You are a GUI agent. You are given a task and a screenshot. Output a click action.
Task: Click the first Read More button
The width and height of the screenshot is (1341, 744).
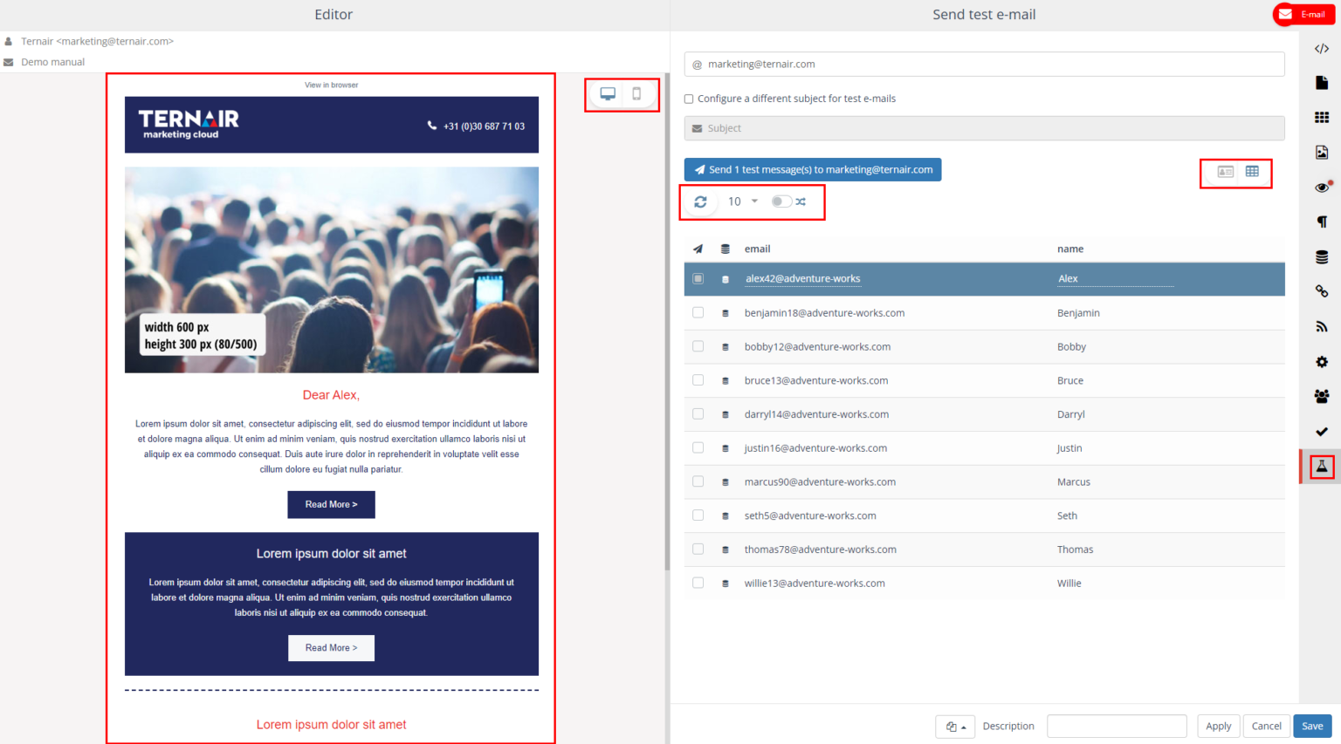331,505
